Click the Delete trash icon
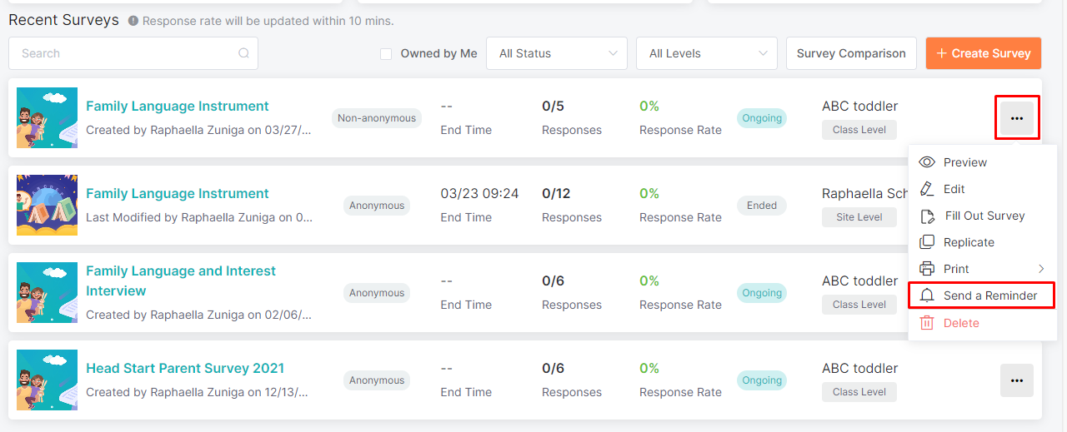Viewport: 1067px width, 432px height. (927, 323)
